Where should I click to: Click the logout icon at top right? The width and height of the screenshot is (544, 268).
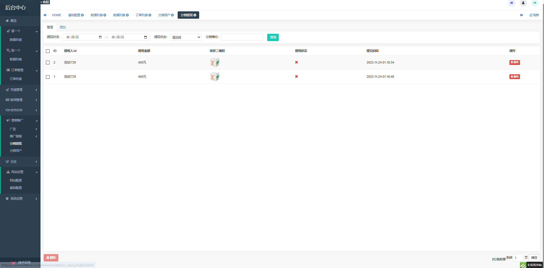tap(535, 3)
